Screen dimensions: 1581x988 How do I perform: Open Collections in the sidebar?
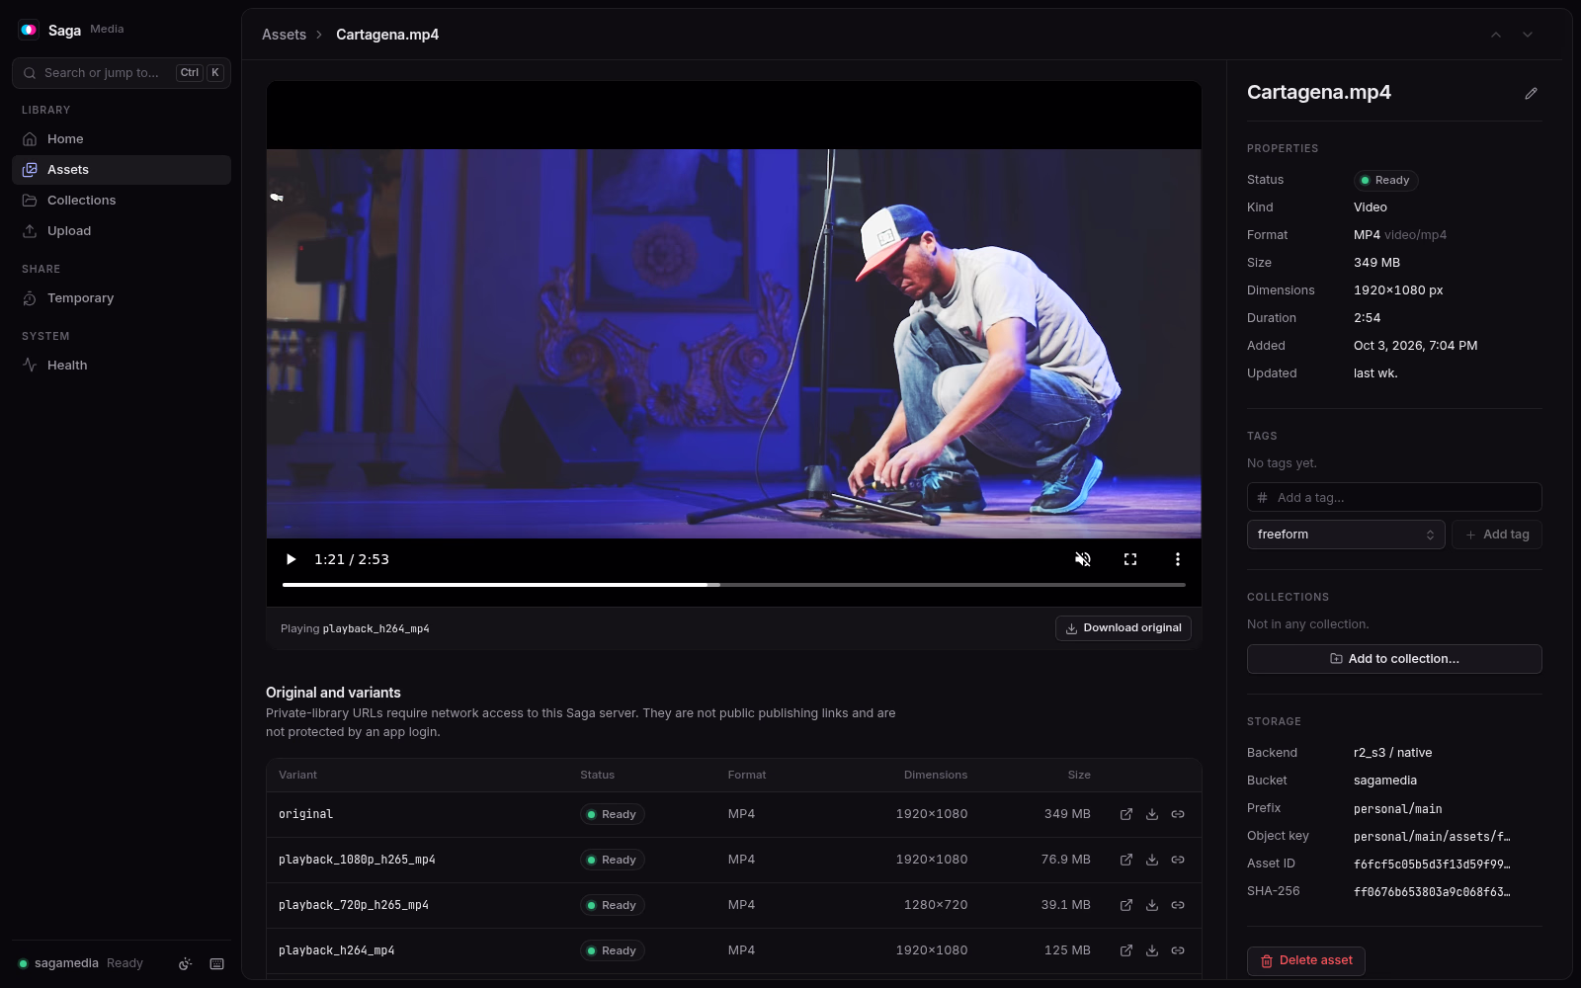pos(122,201)
